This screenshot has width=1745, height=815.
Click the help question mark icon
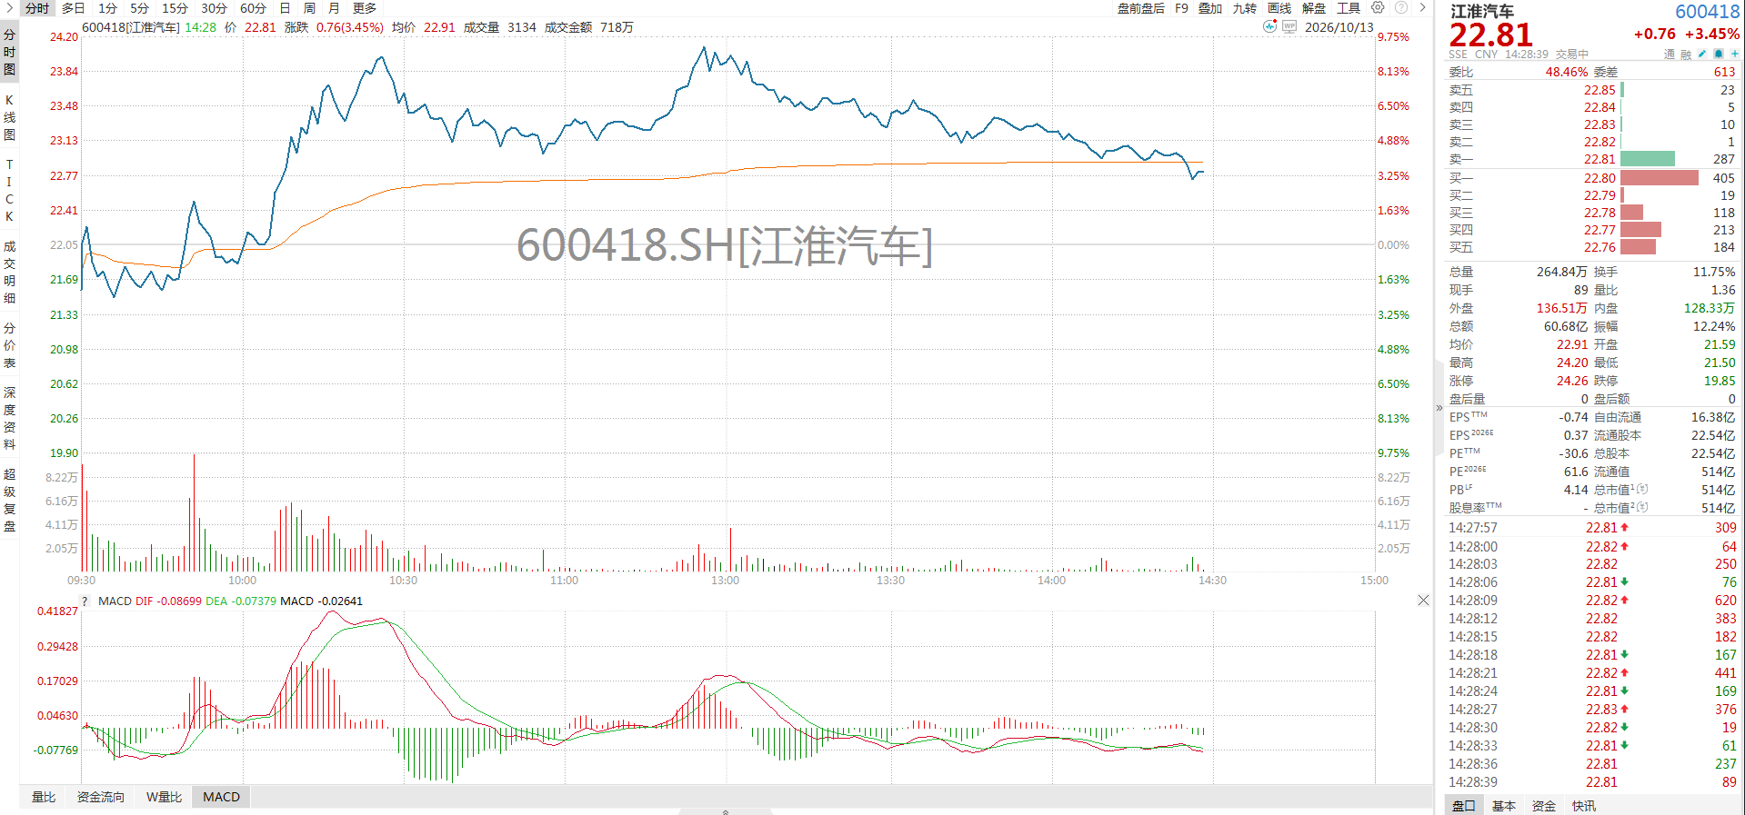(1401, 7)
